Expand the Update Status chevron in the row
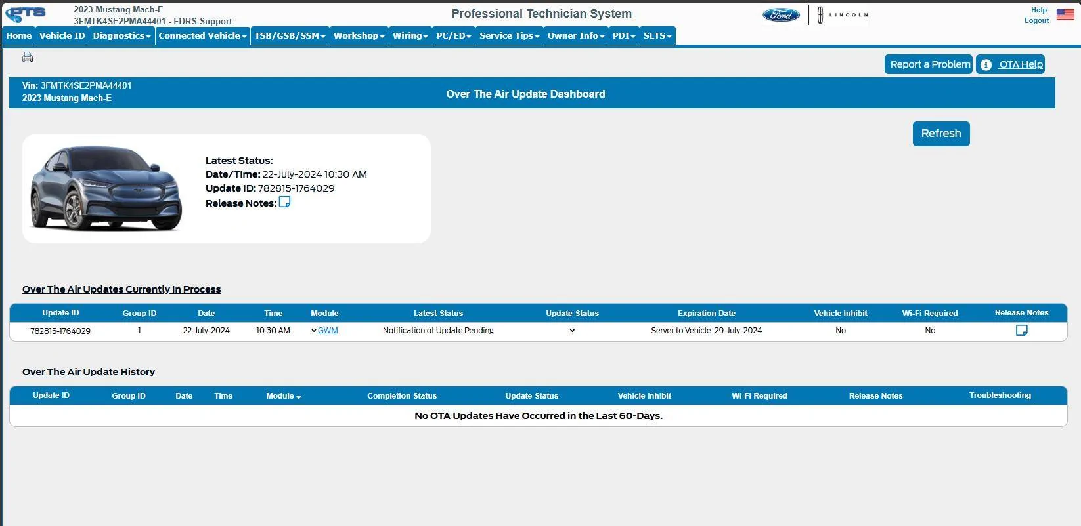The width and height of the screenshot is (1081, 526). tap(572, 331)
